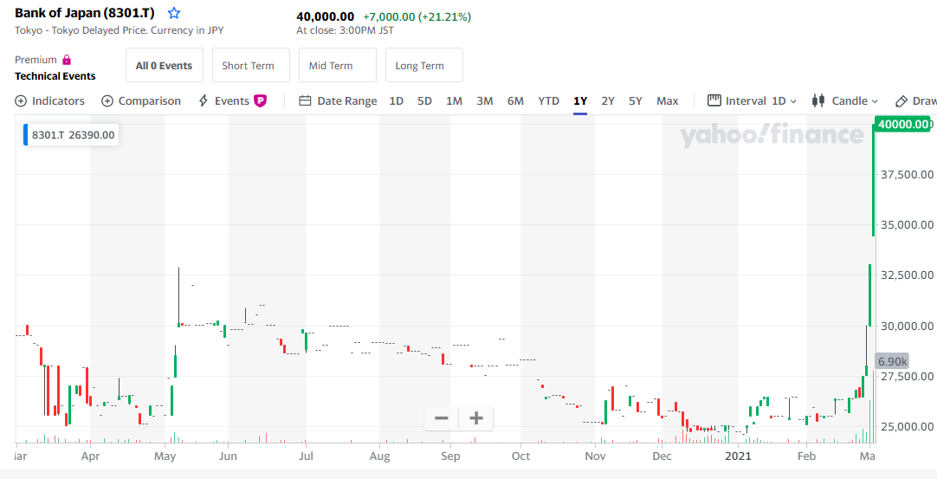937x479 pixels.
Task: Click the 8301.T series legend label
Action: click(73, 135)
